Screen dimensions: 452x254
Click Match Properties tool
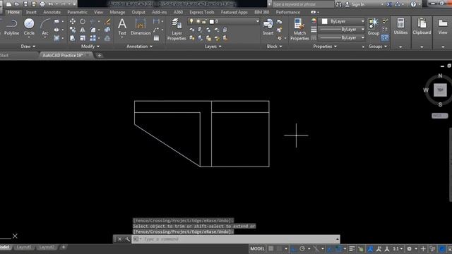[x=299, y=29]
